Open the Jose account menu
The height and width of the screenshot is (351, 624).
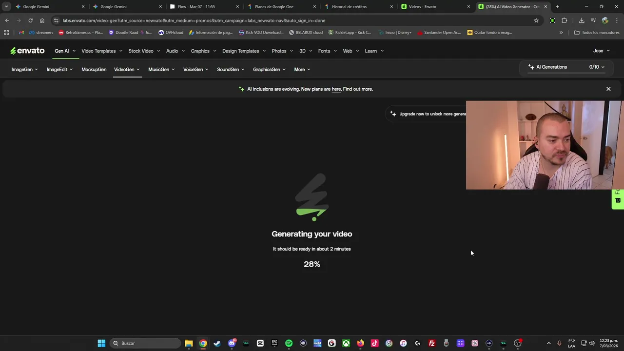coord(602,51)
